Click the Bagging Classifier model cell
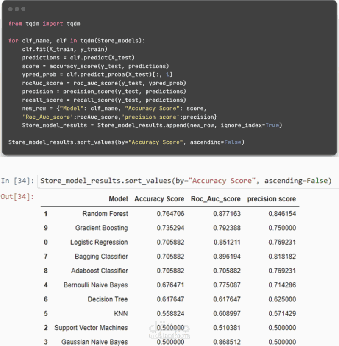This screenshot has width=339, height=346. (101, 256)
